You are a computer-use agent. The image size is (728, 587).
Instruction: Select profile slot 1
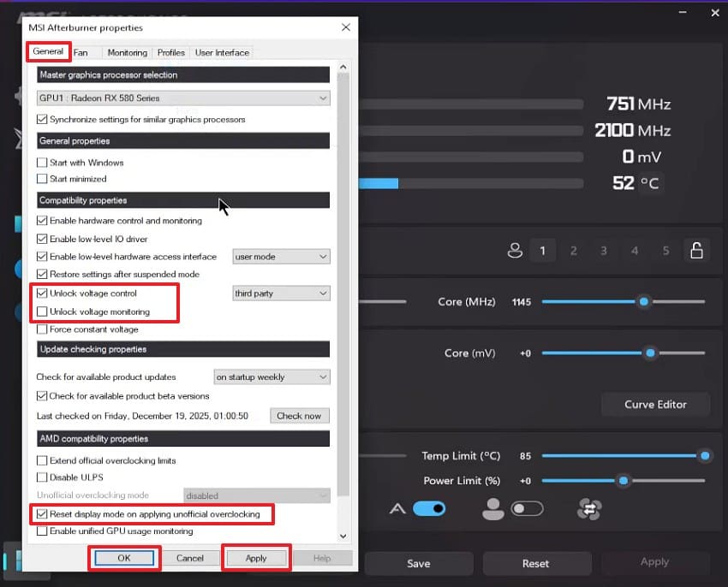pos(542,251)
